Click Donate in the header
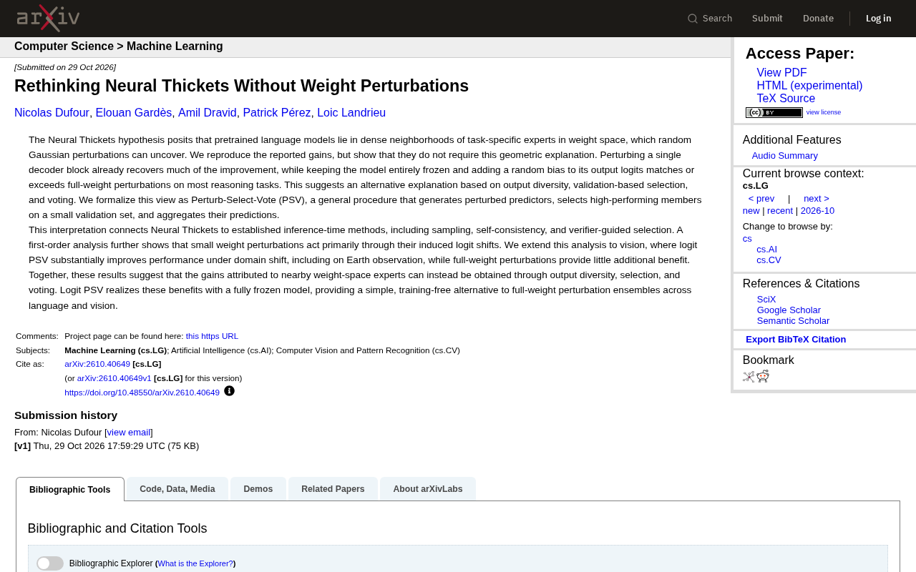 point(818,19)
